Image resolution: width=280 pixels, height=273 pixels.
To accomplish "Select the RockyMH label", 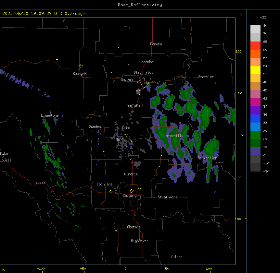I will pyautogui.click(x=80, y=74).
